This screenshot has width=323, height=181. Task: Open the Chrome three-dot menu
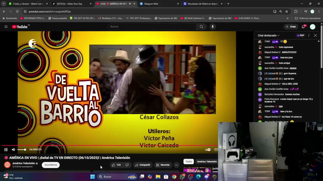319,12
